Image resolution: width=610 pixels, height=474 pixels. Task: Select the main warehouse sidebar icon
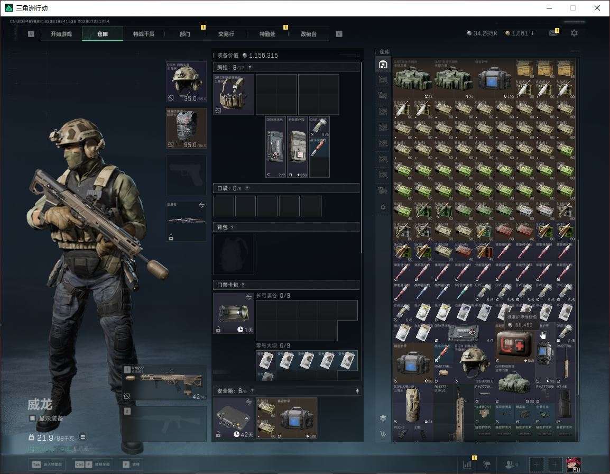click(x=383, y=65)
